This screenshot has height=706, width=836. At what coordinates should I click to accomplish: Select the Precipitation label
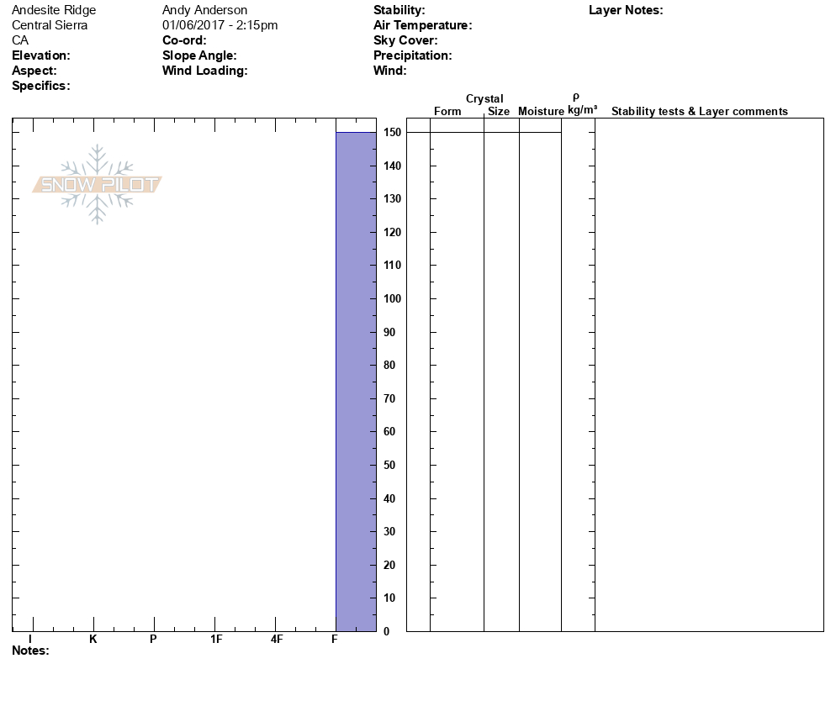412,55
